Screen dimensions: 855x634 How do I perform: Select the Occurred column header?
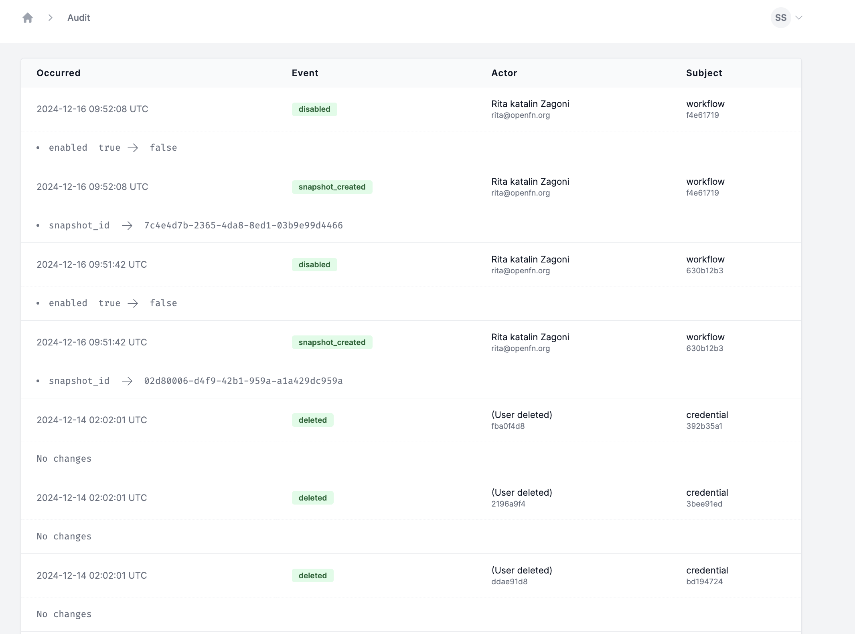click(58, 73)
